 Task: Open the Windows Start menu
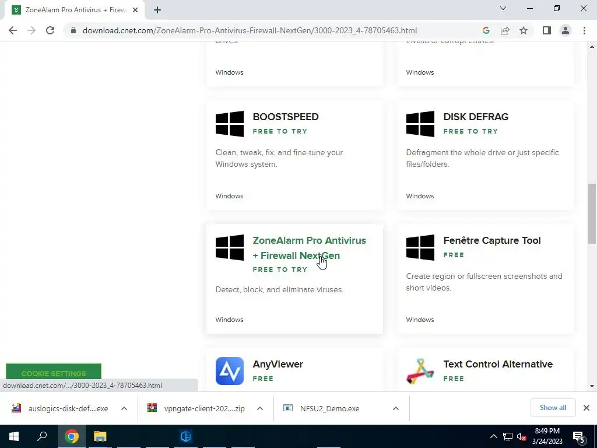pos(14,436)
